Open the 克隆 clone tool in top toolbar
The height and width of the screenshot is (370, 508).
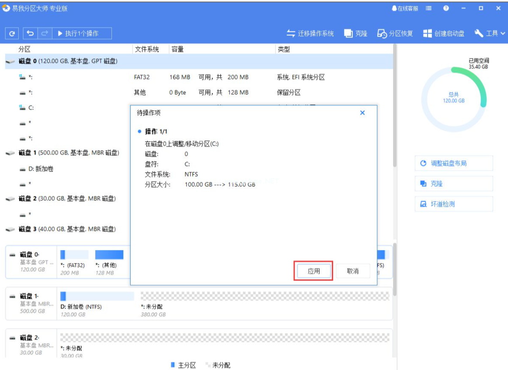click(x=355, y=34)
